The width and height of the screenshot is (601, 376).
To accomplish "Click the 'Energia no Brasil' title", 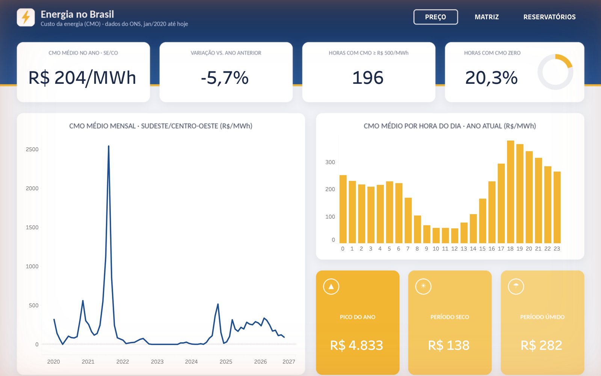I will point(77,14).
